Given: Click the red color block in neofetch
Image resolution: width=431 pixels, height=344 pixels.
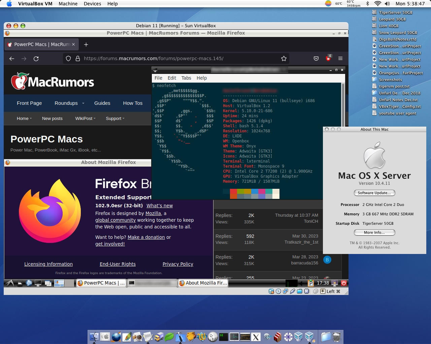Looking at the screenshot, I should point(233,191).
